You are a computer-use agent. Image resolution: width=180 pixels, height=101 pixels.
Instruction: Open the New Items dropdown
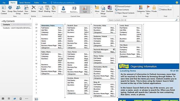26,10
